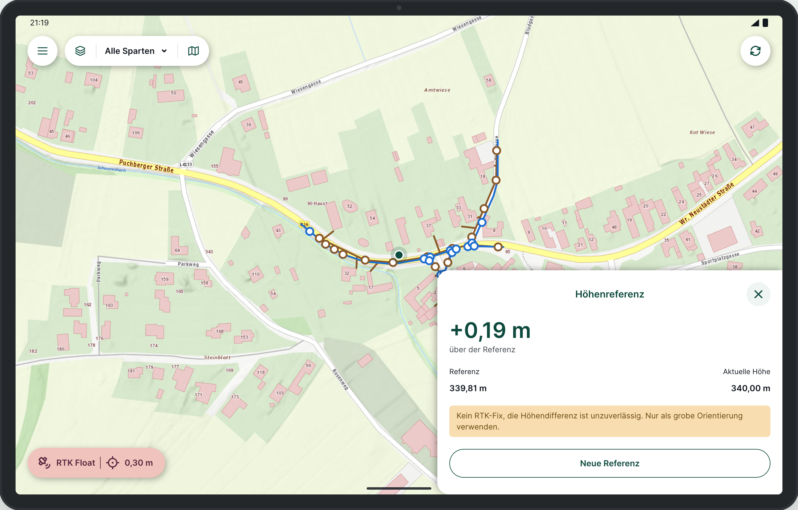Select the current position dot on map
Image resolution: width=798 pixels, height=510 pixels.
click(x=399, y=255)
